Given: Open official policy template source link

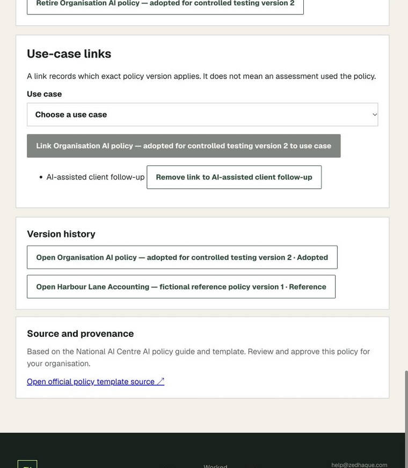Looking at the screenshot, I should coord(96,381).
